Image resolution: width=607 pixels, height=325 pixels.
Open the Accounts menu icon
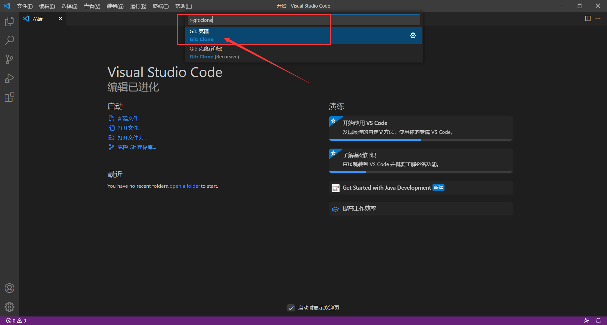click(9, 288)
